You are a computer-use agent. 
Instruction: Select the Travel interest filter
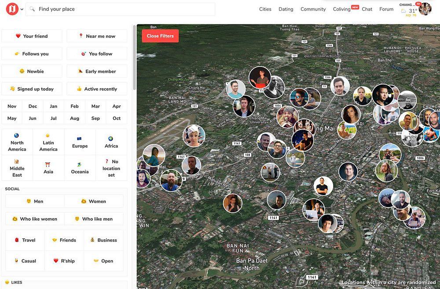tap(25, 240)
